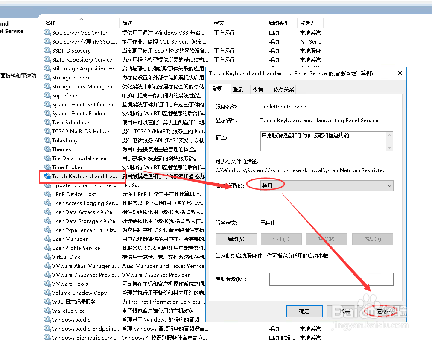This screenshot has height=340, width=432.
Task: Click the description box scroll down arrow
Action: [x=389, y=147]
